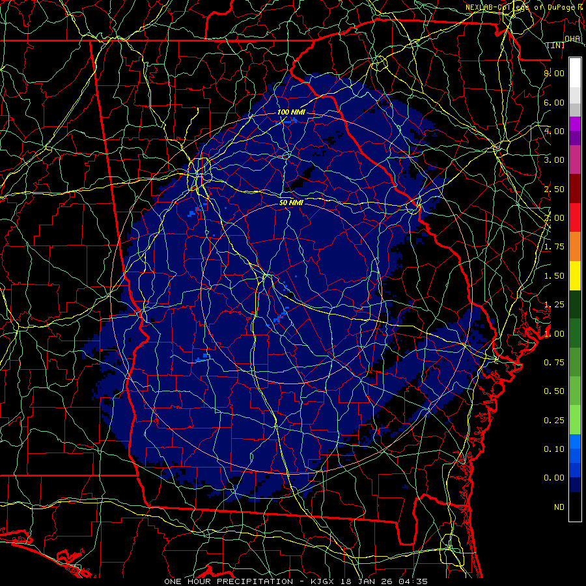Click the dark green 1.25 legend swatch

point(575,304)
